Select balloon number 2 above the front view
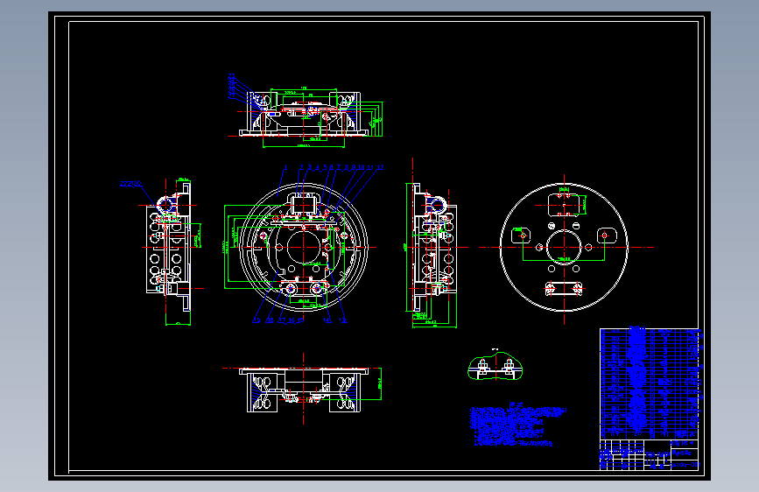This screenshot has height=492, width=759. (301, 167)
